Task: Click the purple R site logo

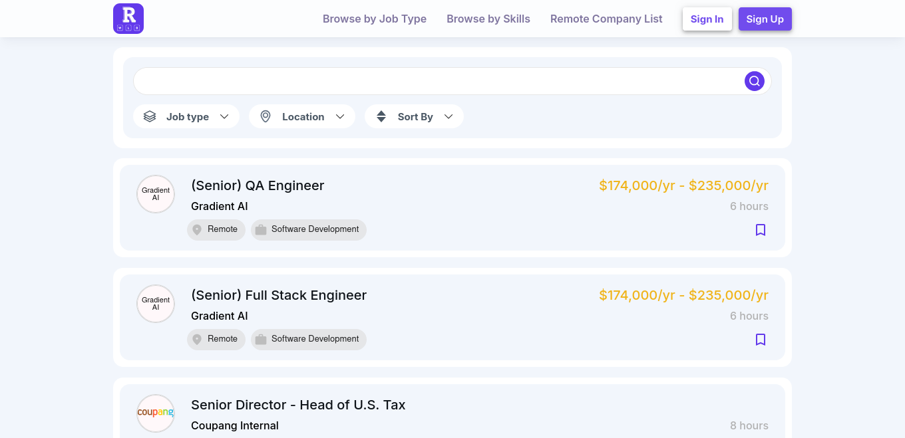Action: (x=128, y=19)
